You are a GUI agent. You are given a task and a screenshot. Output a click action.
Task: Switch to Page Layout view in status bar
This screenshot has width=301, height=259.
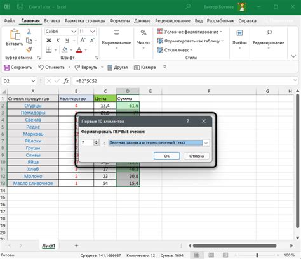point(211,255)
